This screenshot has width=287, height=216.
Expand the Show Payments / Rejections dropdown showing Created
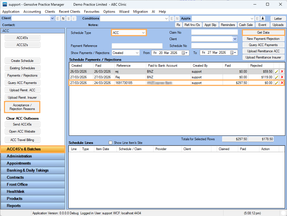click(126, 53)
